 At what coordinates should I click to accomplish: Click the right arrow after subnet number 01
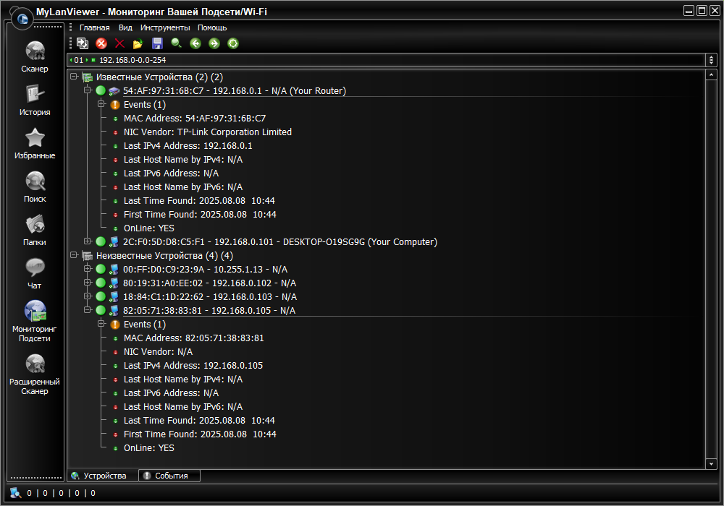tap(87, 60)
